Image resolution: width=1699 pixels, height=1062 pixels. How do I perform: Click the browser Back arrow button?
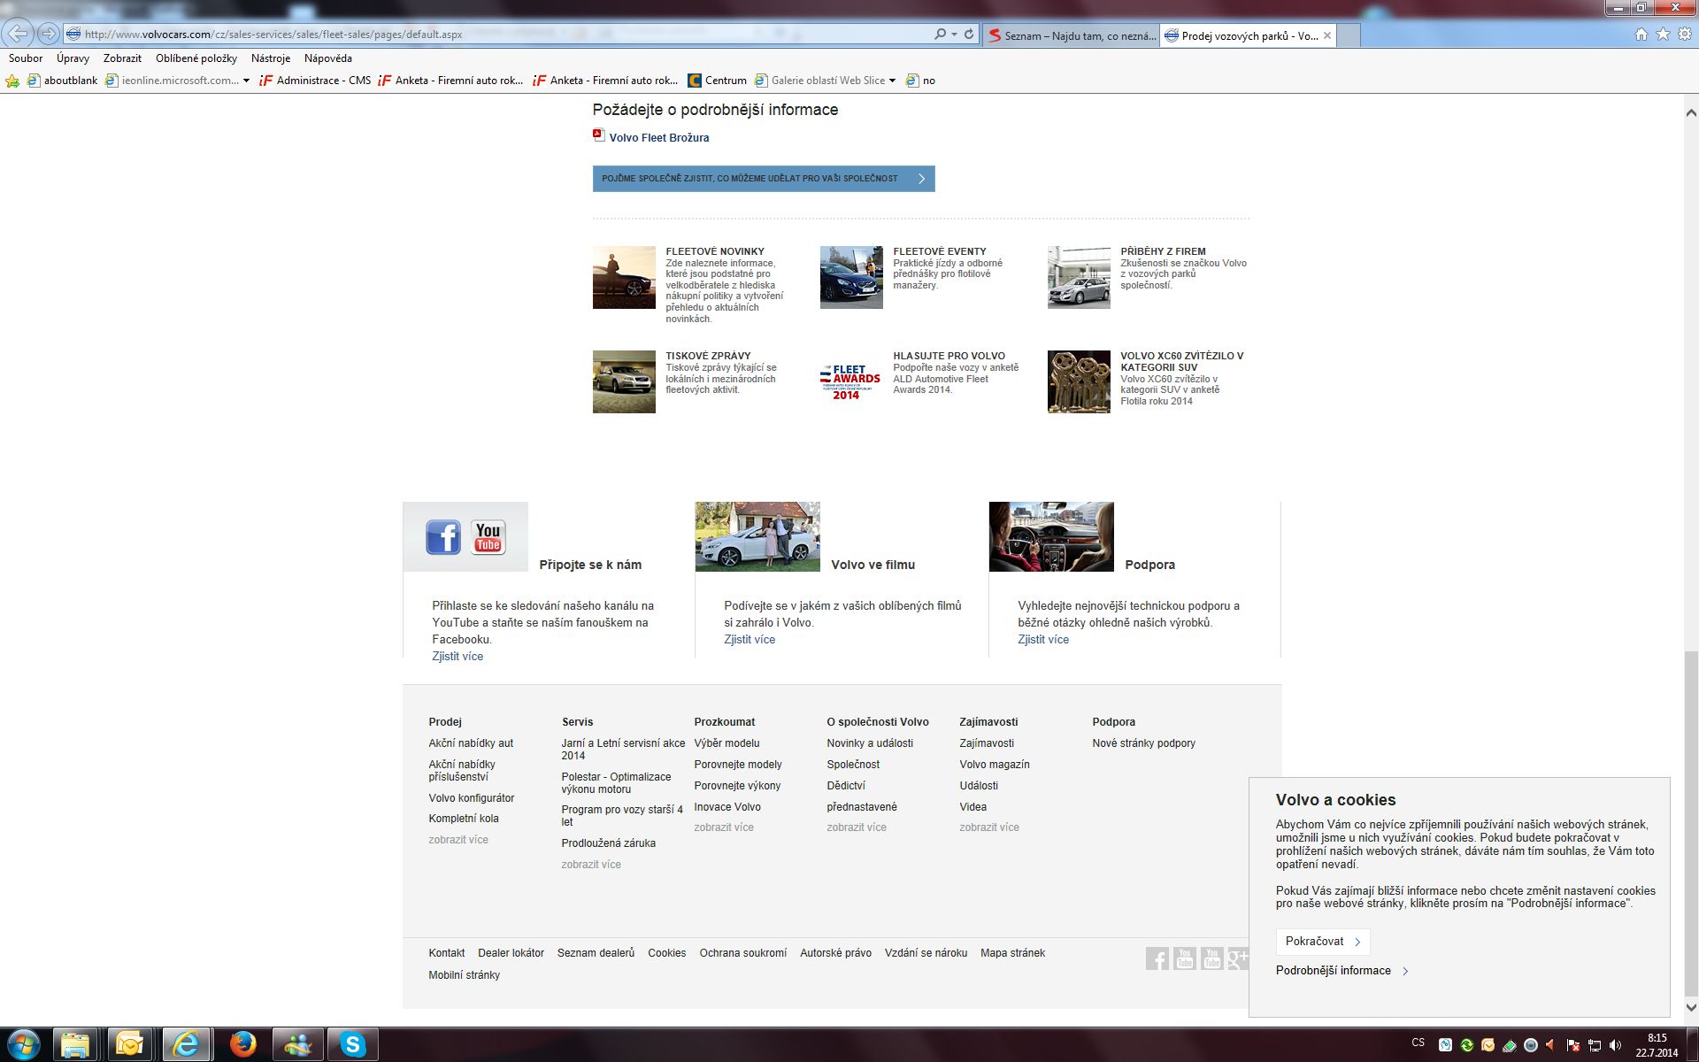[19, 34]
